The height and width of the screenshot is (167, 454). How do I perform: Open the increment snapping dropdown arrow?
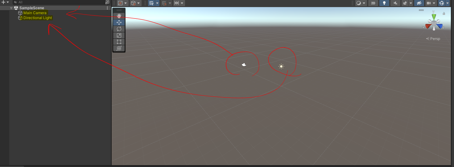[x=182, y=3]
